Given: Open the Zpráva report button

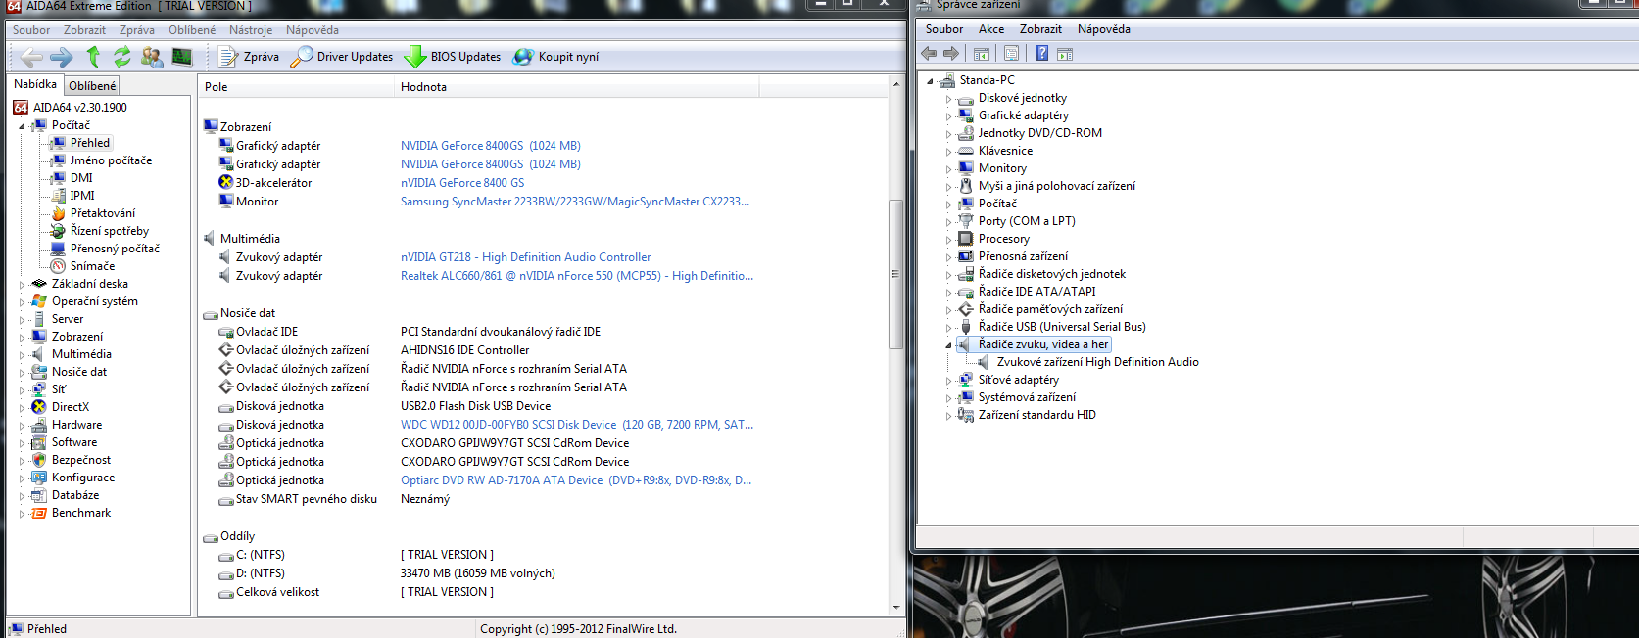Looking at the screenshot, I should pyautogui.click(x=249, y=57).
